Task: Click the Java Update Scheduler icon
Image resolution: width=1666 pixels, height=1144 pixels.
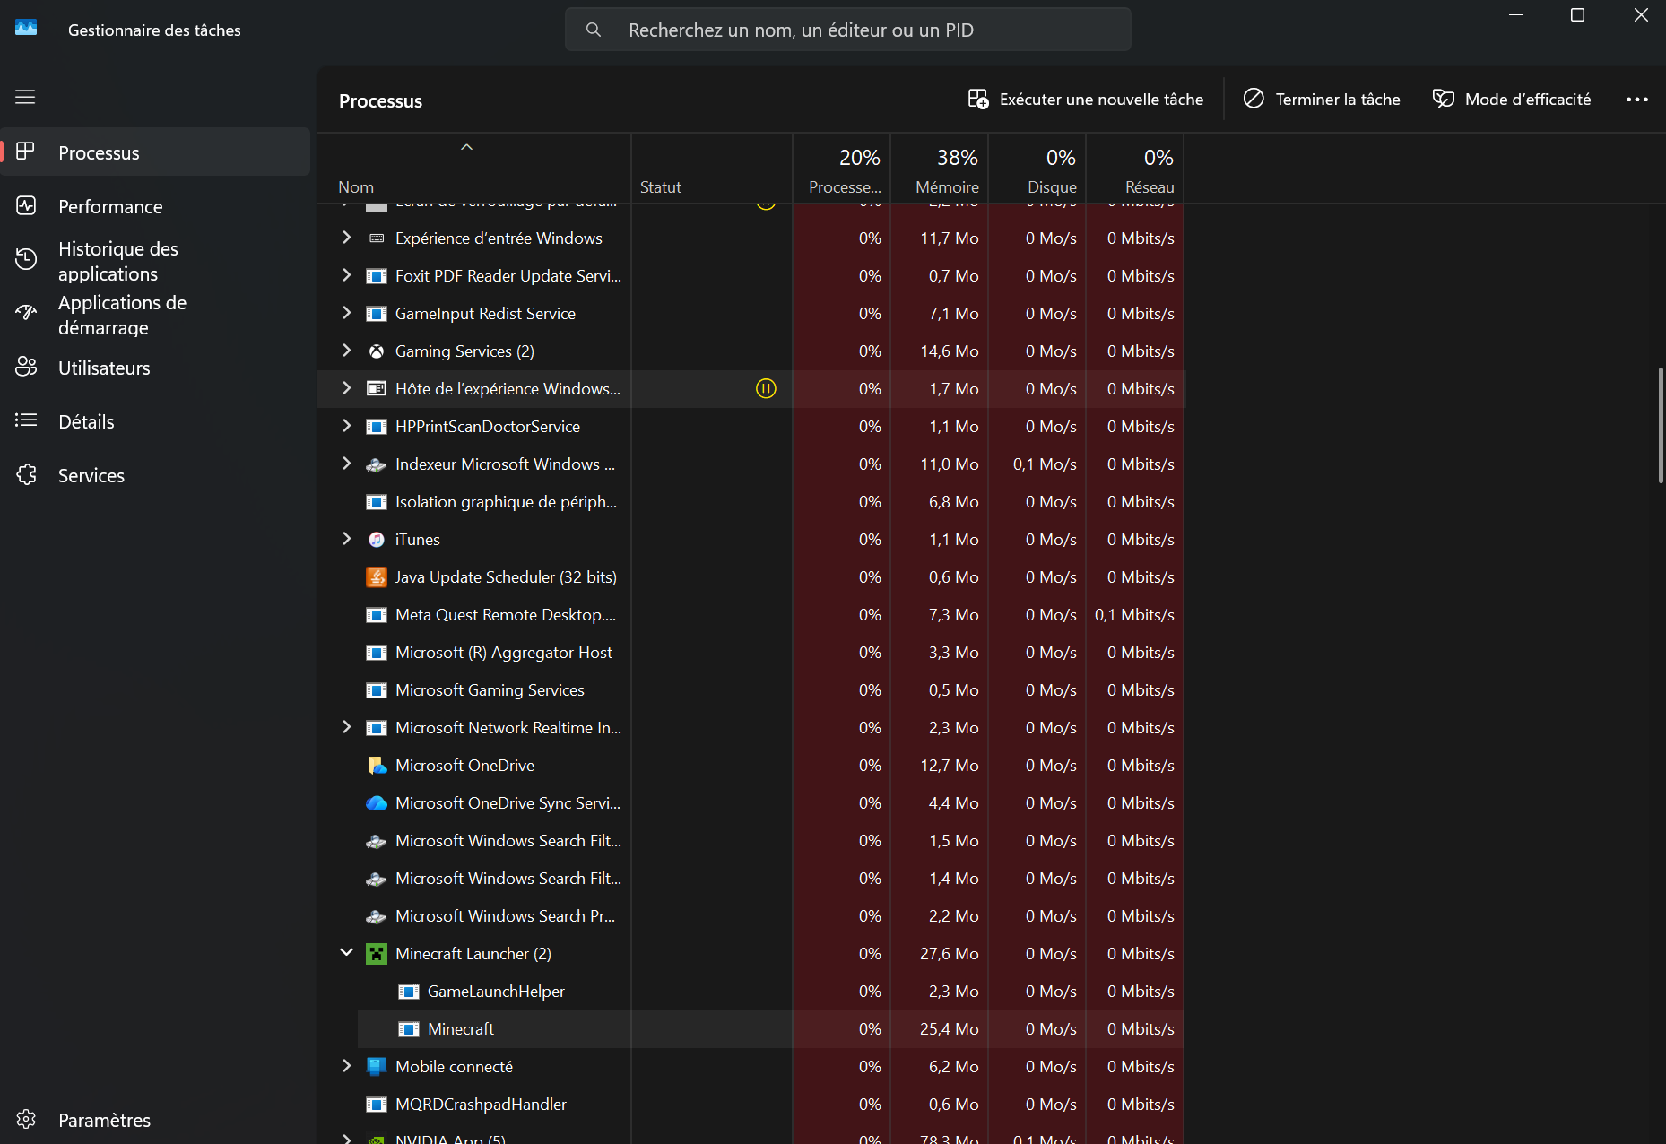Action: pyautogui.click(x=377, y=577)
